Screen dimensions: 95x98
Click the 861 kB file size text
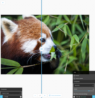78,97
